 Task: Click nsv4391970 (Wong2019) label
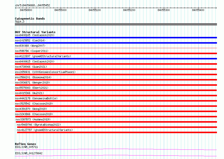pyautogui.click(x=31, y=109)
